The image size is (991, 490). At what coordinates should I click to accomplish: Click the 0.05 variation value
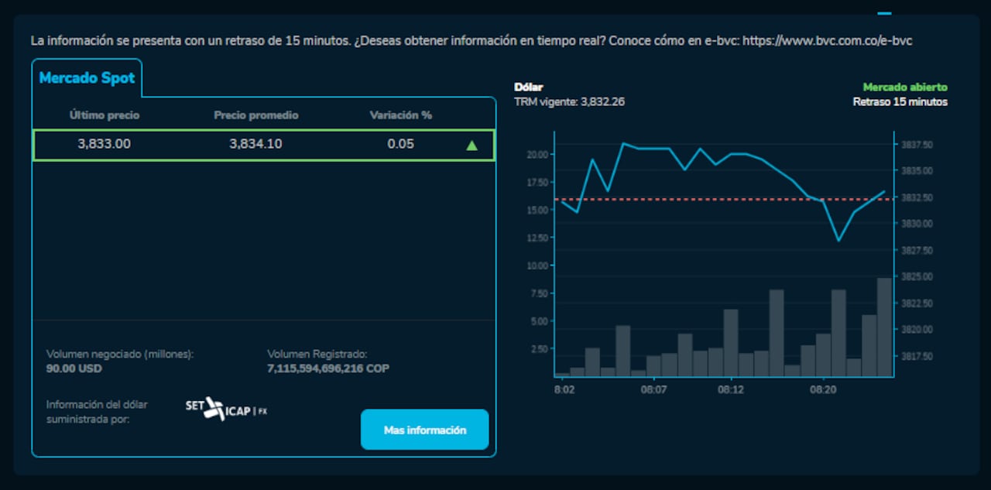click(x=400, y=144)
